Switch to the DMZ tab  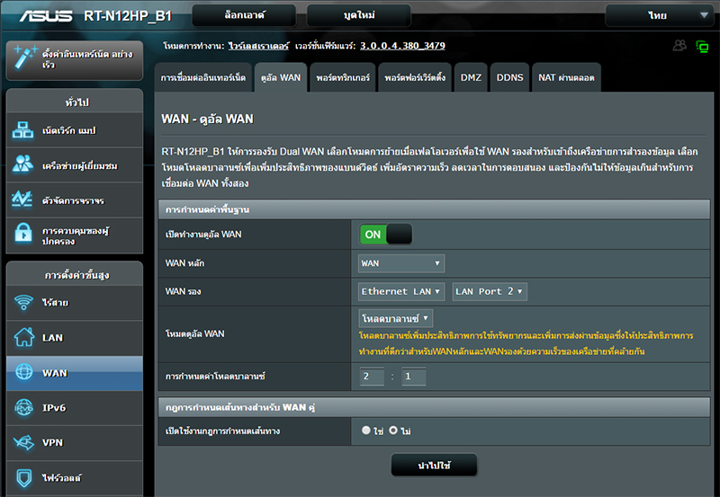coord(471,77)
